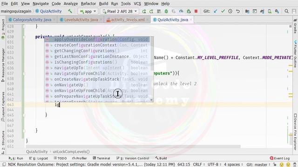
Task: Open Run Anything toolbar icon
Action: tap(255, 11)
